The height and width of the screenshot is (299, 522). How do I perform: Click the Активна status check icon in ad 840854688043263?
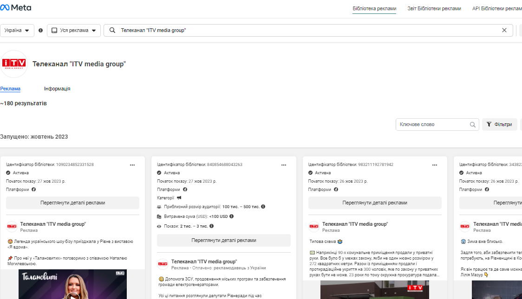[159, 173]
